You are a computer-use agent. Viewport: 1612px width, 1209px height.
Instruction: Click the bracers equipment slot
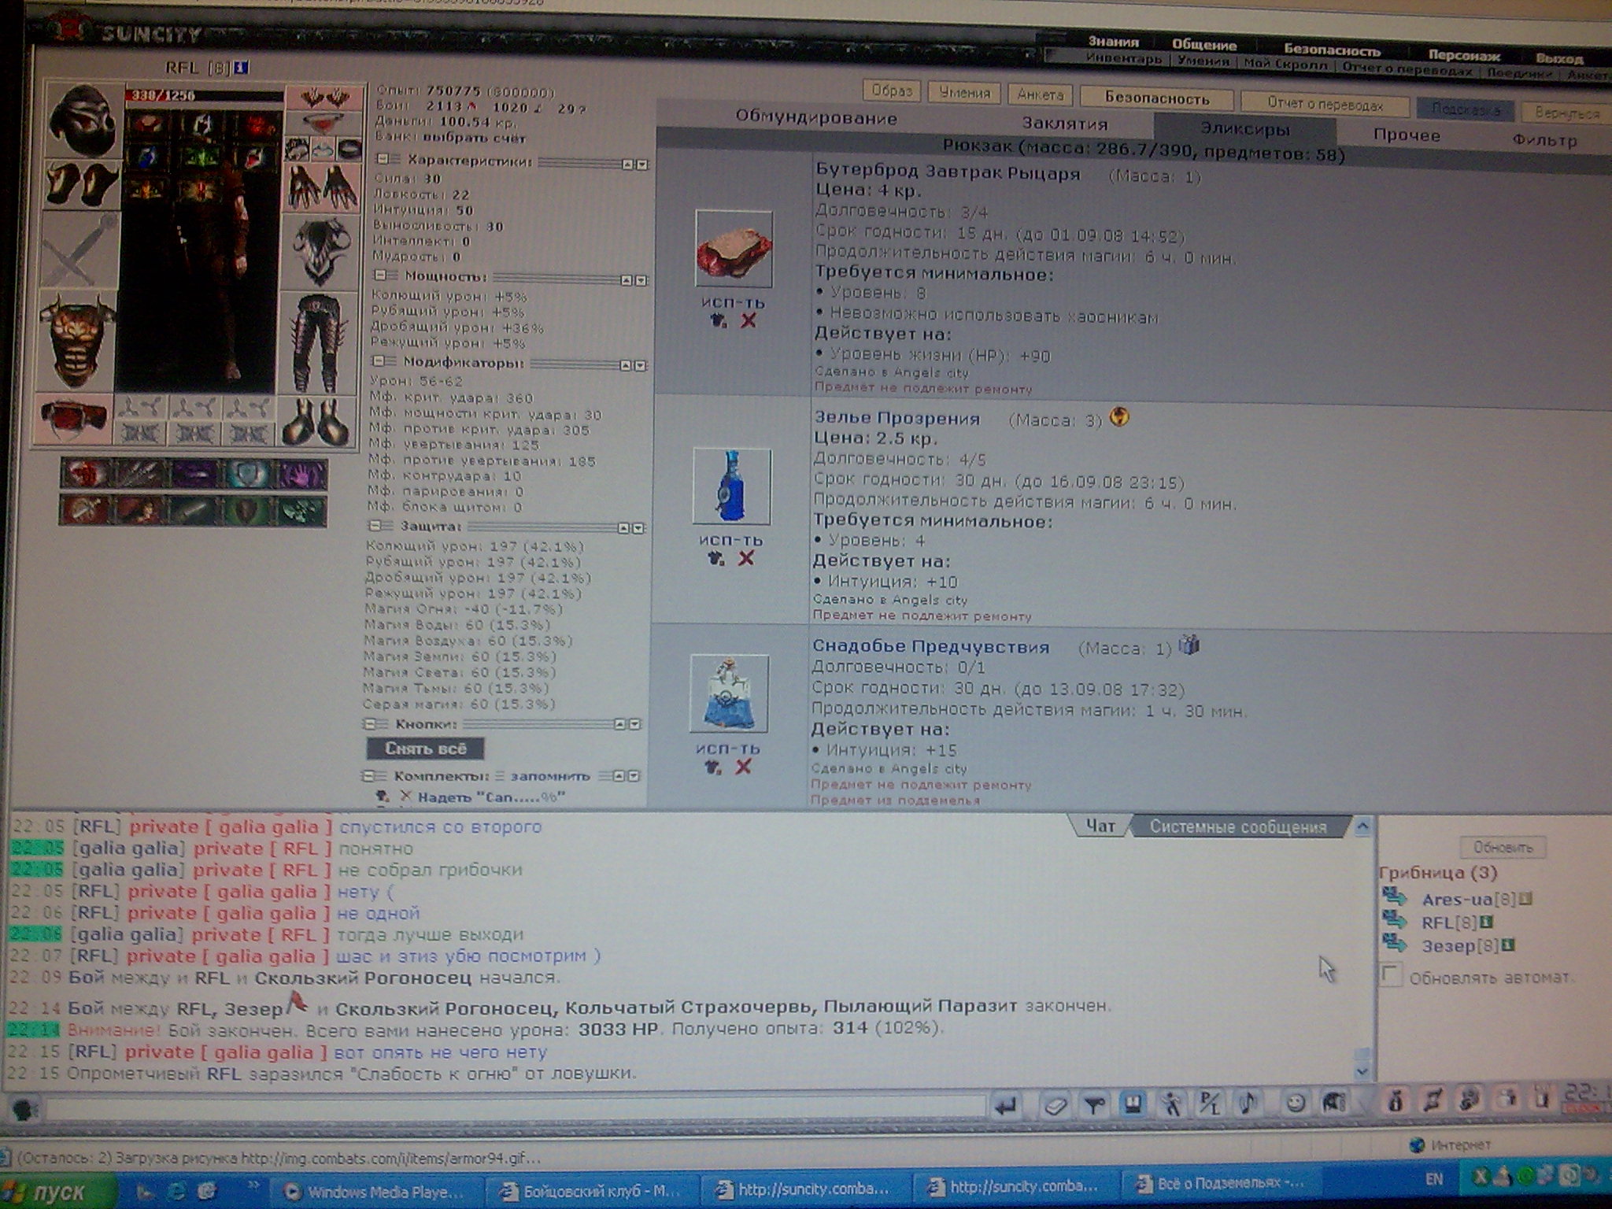(82, 185)
